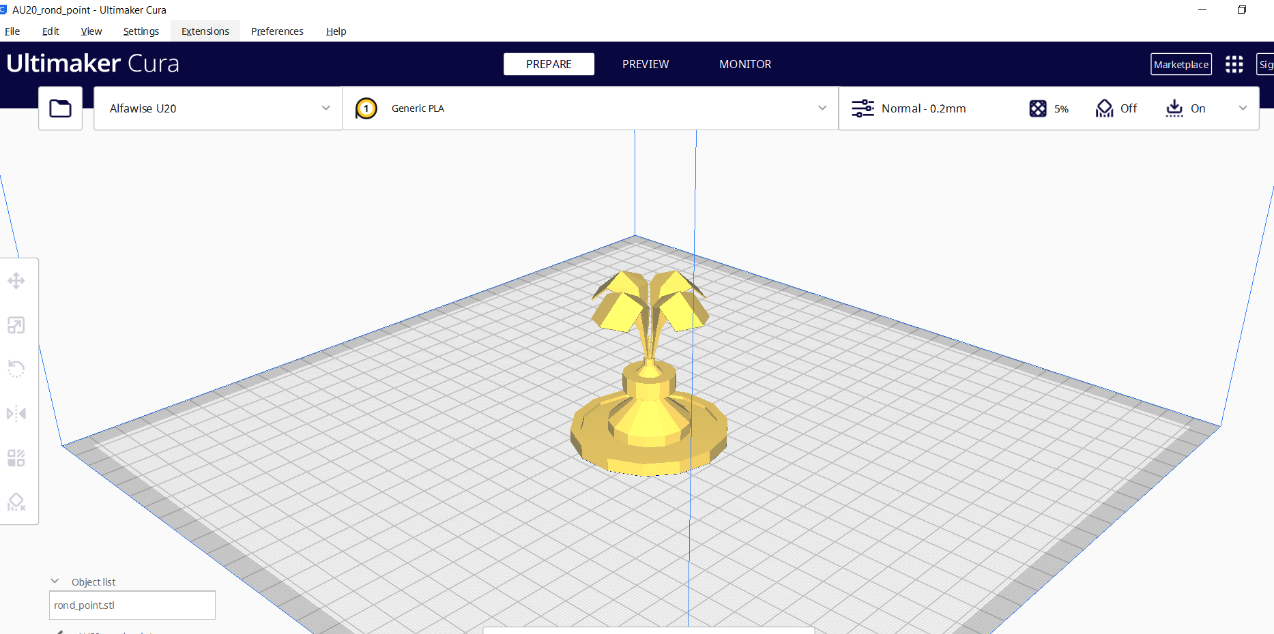Click the Sign in button
1274x634 pixels.
1265,64
